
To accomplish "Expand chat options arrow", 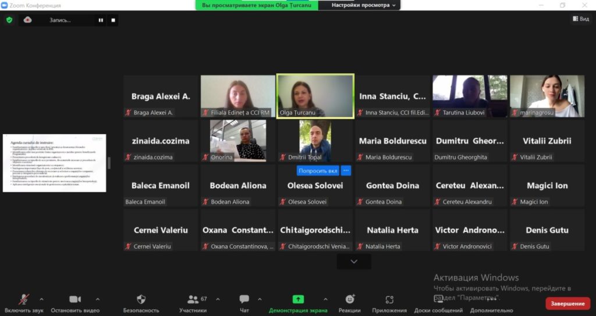I will click(260, 299).
